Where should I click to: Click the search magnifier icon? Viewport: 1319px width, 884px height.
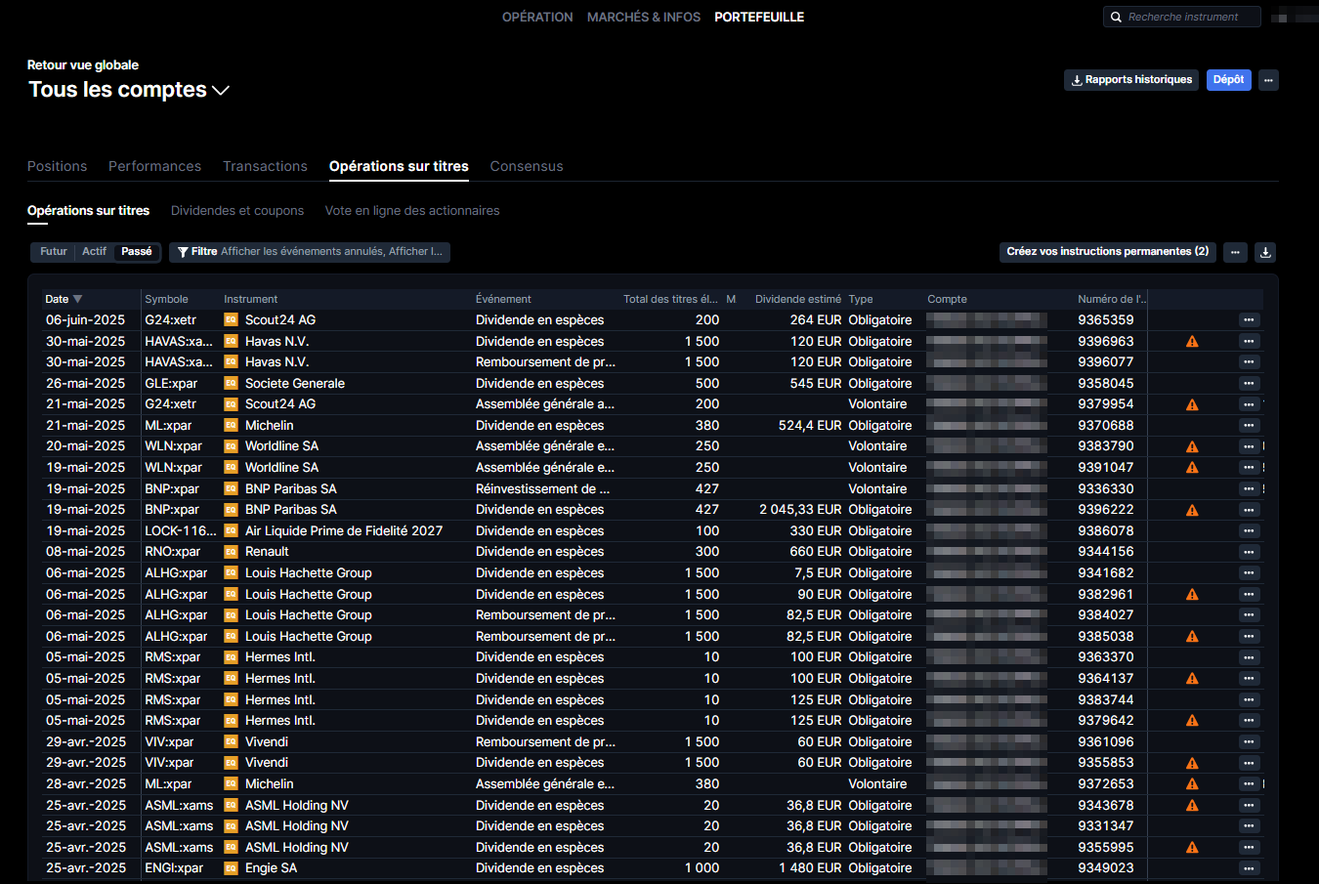(x=1116, y=17)
